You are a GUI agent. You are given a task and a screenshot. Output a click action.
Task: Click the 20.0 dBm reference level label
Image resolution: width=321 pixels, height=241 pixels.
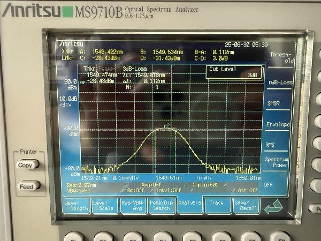pyautogui.click(x=71, y=85)
